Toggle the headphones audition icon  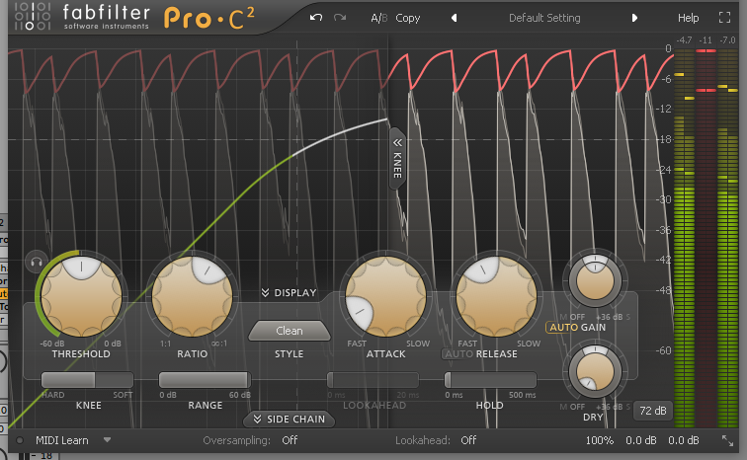[x=37, y=262]
